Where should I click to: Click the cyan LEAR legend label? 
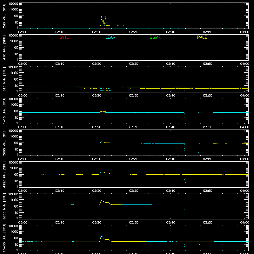[x=110, y=37]
